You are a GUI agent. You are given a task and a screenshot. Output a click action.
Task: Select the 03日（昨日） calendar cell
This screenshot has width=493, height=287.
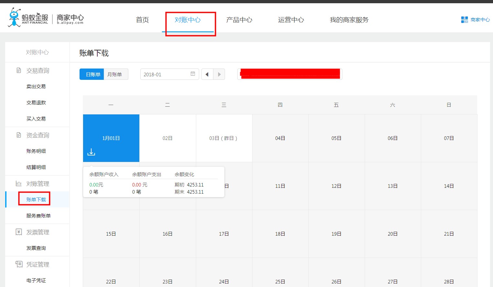(x=224, y=138)
